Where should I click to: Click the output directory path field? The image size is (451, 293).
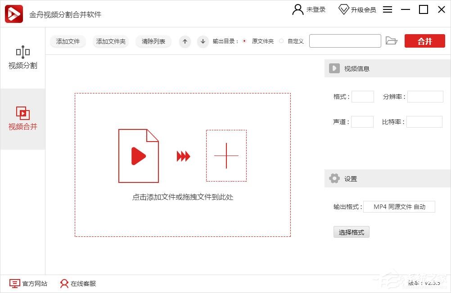pos(345,41)
